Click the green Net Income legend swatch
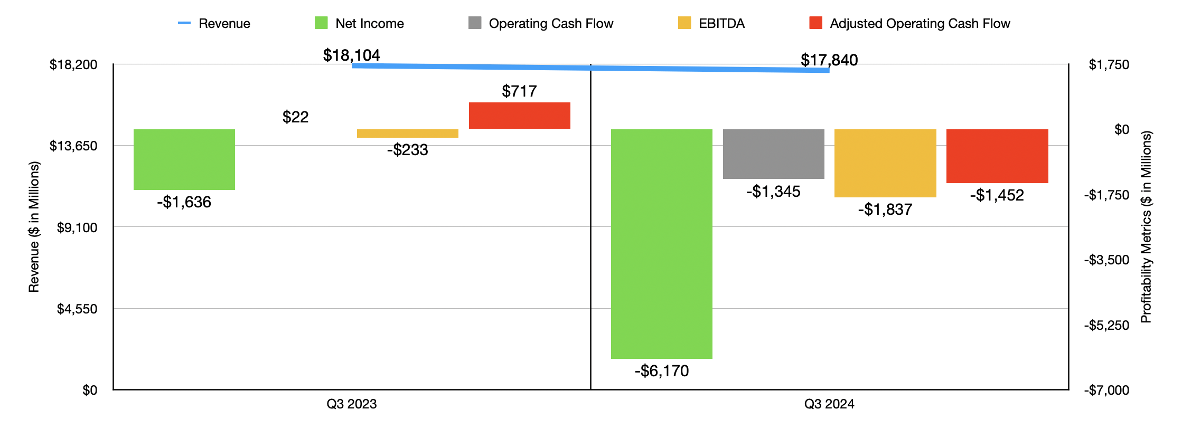The width and height of the screenshot is (1182, 438). (x=321, y=23)
